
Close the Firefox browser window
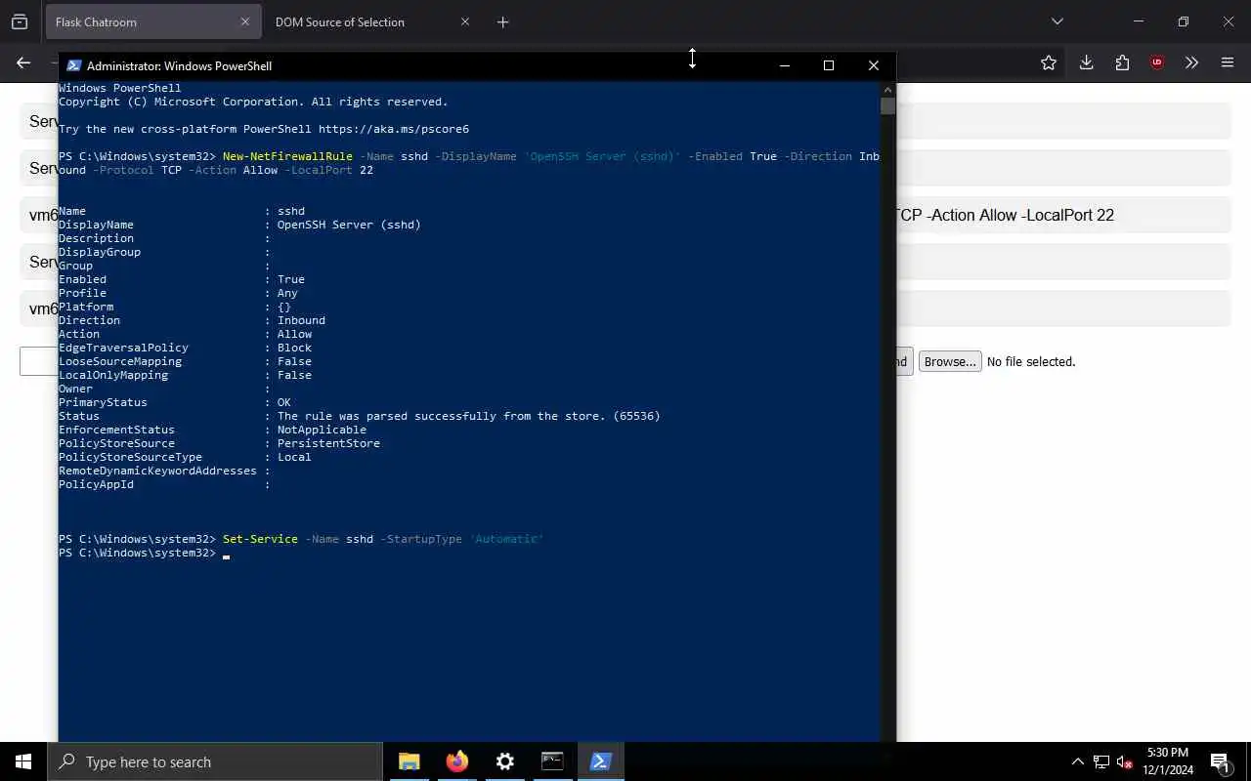(1229, 21)
